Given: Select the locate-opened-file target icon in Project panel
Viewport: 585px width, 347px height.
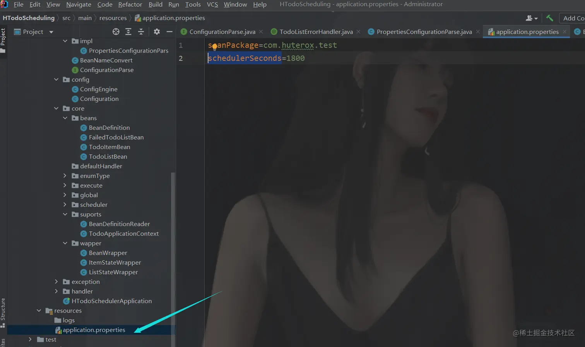Looking at the screenshot, I should [x=116, y=32].
